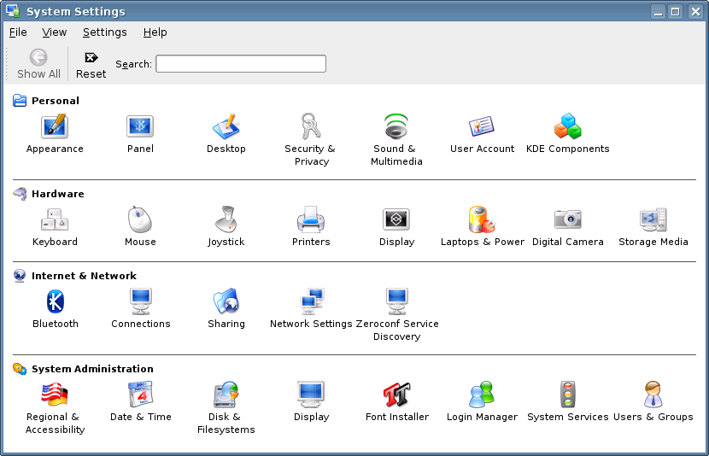
Task: Click the Bluetooth settings icon
Action: tap(55, 302)
